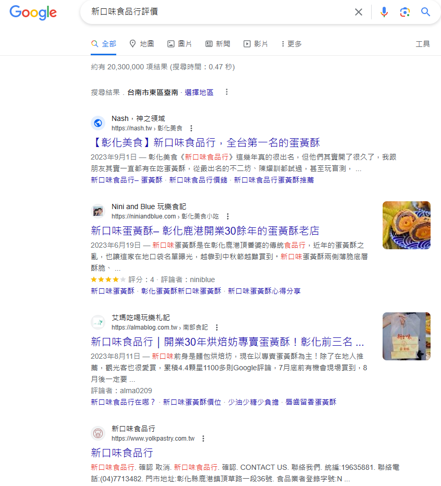The image size is (441, 486).
Task: Click sitelink 新口味食品行– 蛋黃酥
Action: tap(127, 180)
